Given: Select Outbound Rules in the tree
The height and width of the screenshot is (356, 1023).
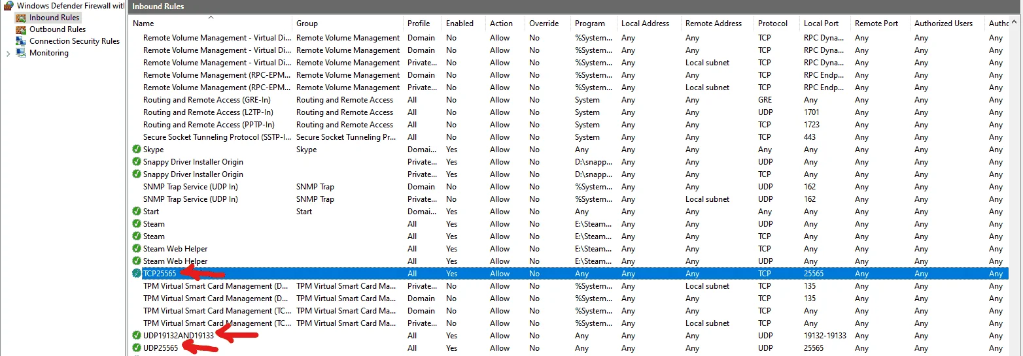Looking at the screenshot, I should pyautogui.click(x=58, y=29).
